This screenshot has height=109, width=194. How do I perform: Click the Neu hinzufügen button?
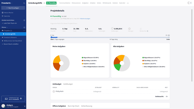coord(13,8)
